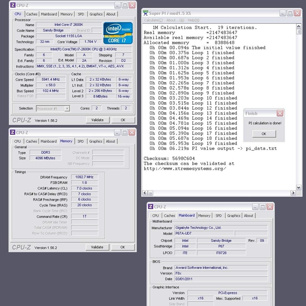The height and width of the screenshot is (306, 306).
Task: Click the Threads value field
Action: coord(126,108)
